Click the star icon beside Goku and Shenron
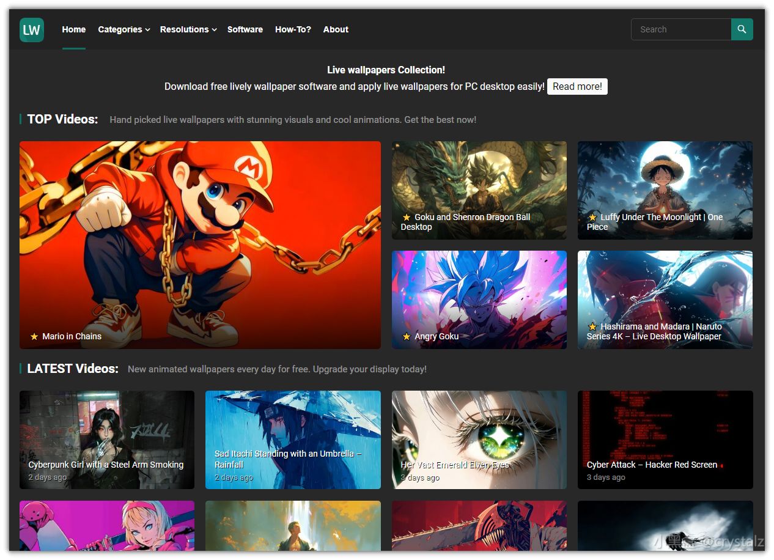 [407, 217]
